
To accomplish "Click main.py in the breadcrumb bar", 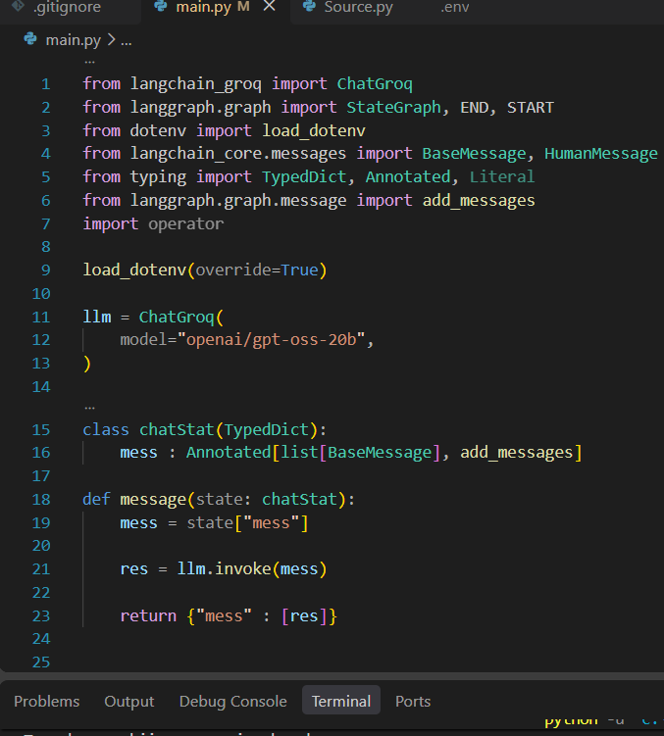I will click(73, 40).
